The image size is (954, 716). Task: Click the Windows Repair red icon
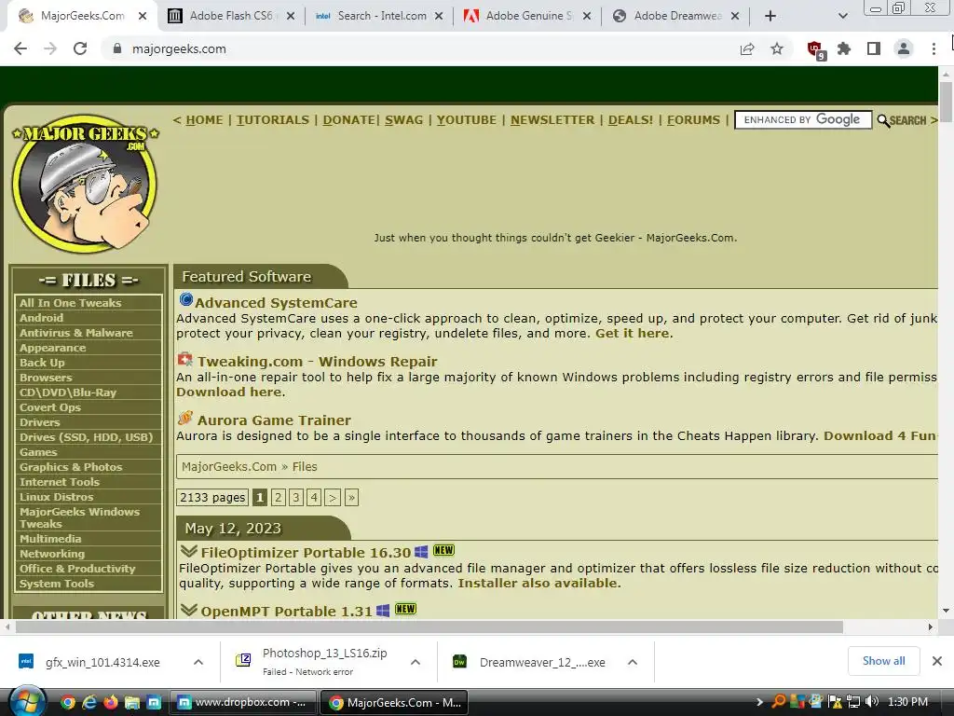pos(185,359)
